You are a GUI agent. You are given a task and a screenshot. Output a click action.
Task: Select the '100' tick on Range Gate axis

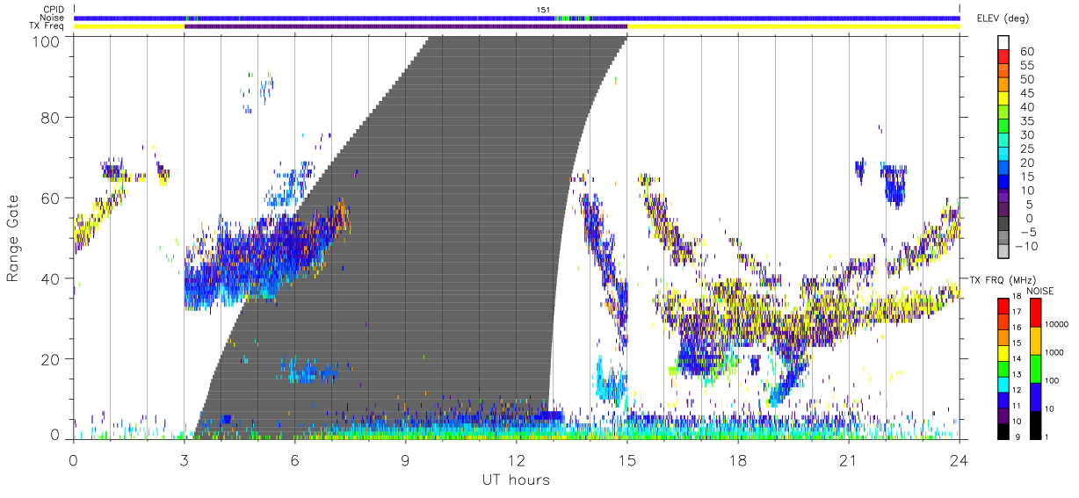coord(46,40)
